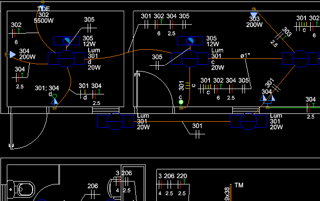The height and width of the screenshot is (201, 320).
Task: Click the bottom-right corridor luminaire symbol
Action: tap(248, 121)
